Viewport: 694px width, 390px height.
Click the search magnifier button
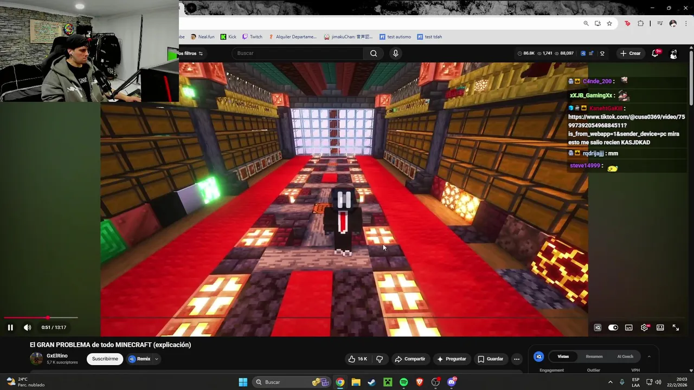374,53
